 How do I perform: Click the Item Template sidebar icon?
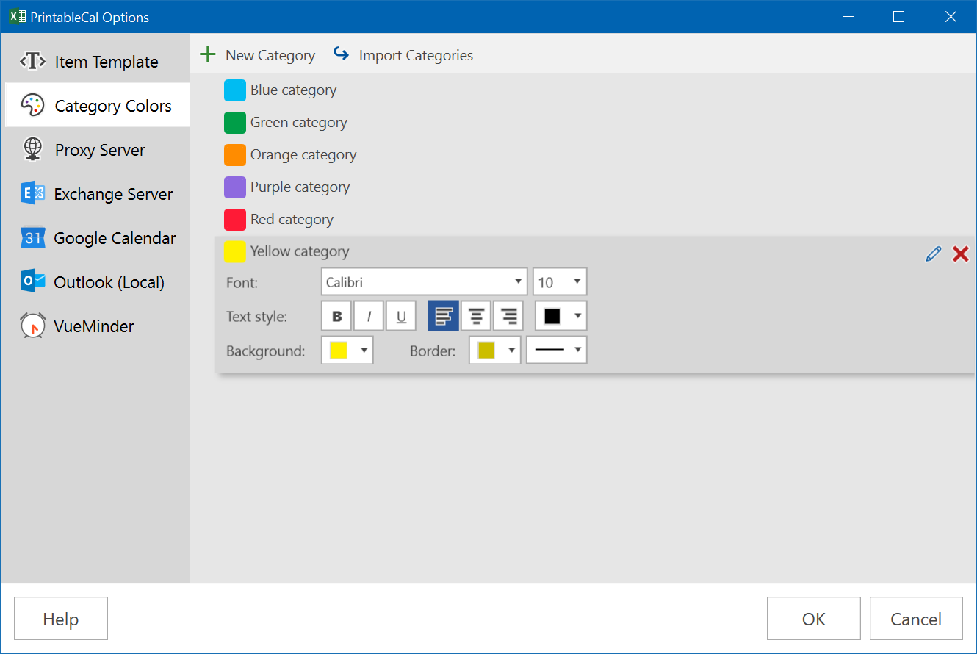33,62
